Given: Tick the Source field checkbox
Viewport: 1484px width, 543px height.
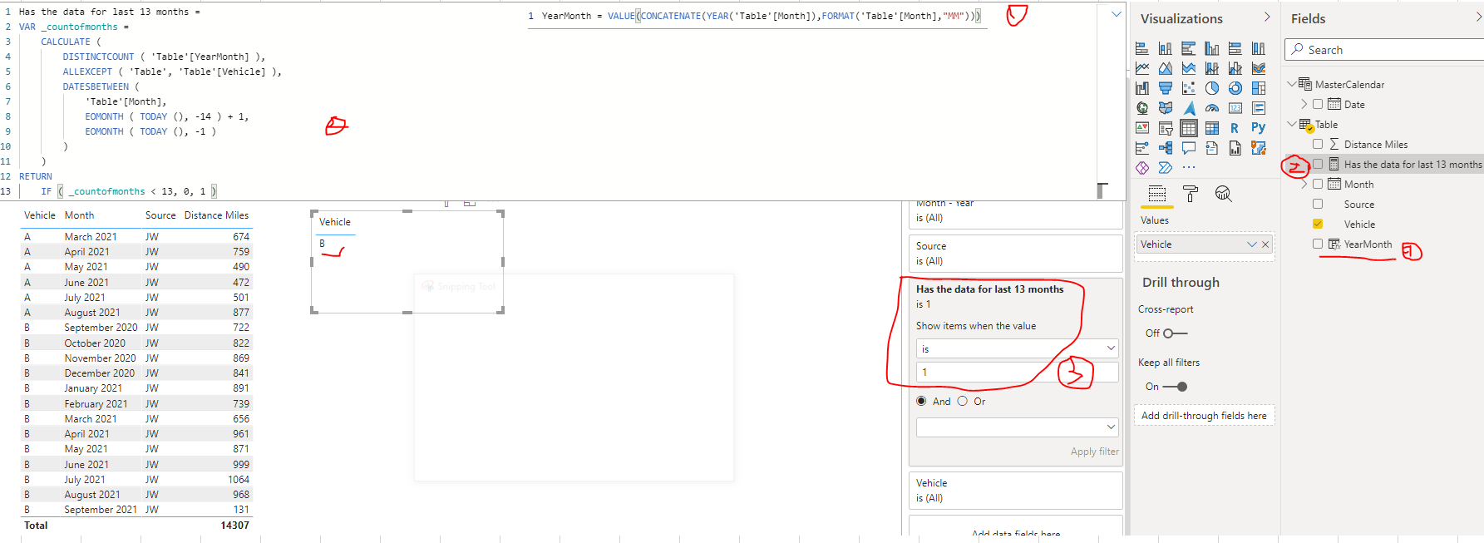Looking at the screenshot, I should [x=1318, y=204].
